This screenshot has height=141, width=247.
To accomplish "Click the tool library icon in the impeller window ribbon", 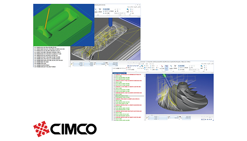I will 175,66.
